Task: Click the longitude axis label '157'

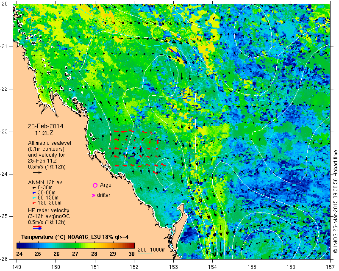Action: 331,267
